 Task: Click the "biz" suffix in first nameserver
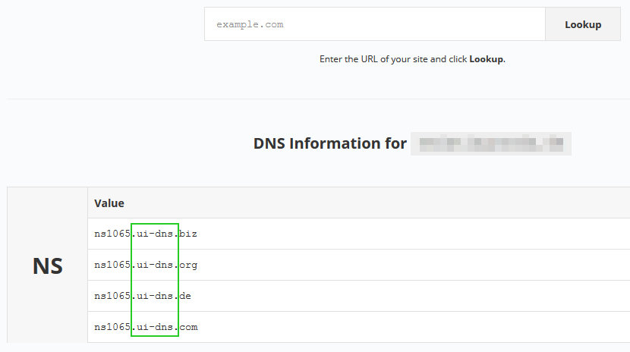point(188,234)
